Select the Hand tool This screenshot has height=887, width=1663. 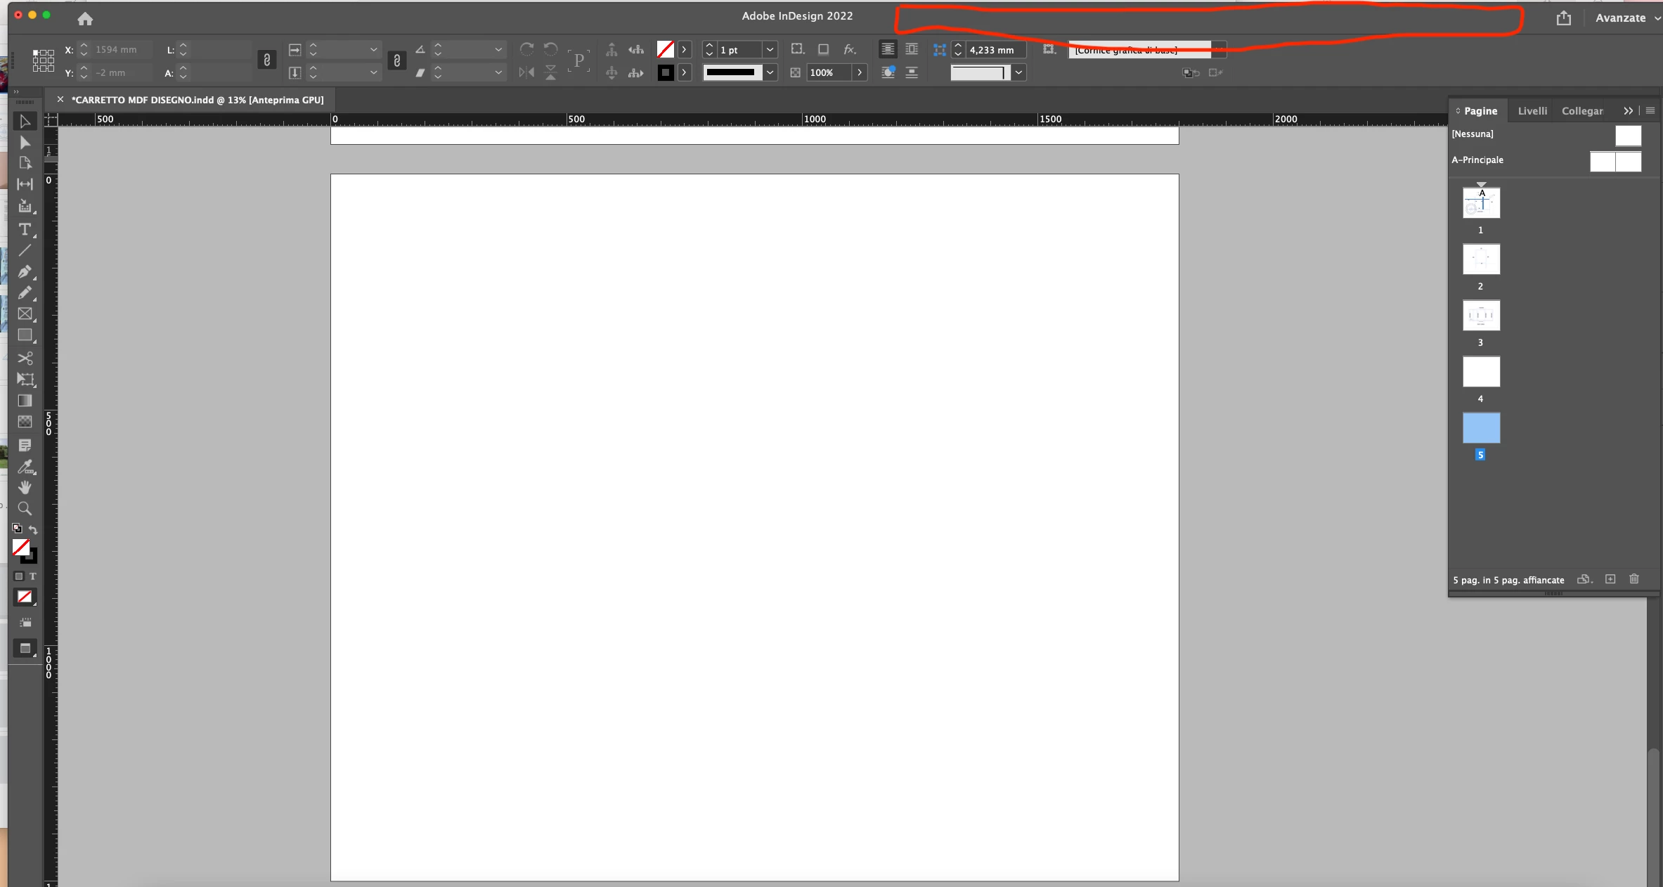pos(25,487)
